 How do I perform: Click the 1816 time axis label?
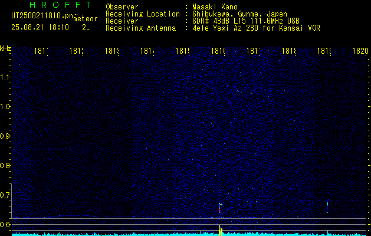point(218,51)
